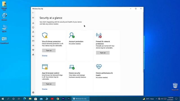Screen dimensions: 180x101
Task: Click the Virus & threat protection shield tile icon
Action: click(x=45, y=35)
